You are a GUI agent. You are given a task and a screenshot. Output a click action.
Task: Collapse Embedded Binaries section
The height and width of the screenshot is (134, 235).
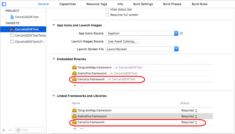point(54,59)
